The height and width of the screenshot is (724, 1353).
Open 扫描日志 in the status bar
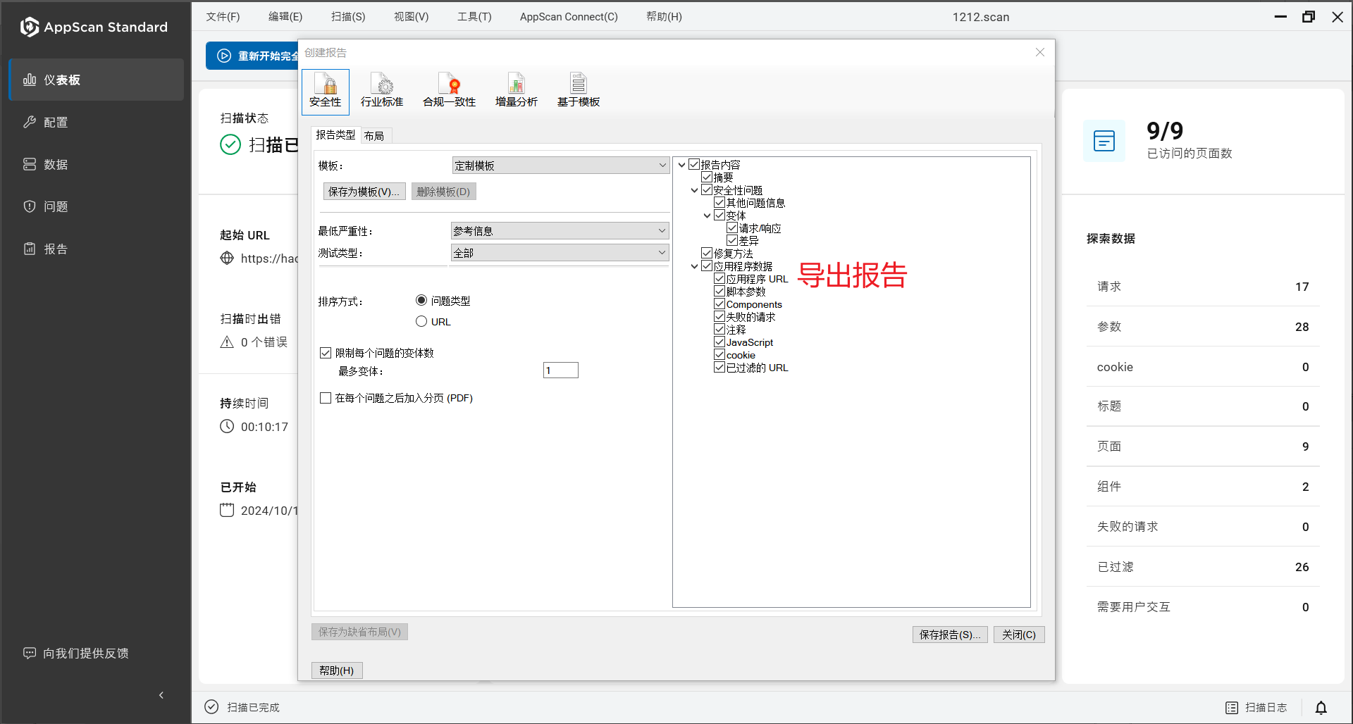pos(1256,707)
